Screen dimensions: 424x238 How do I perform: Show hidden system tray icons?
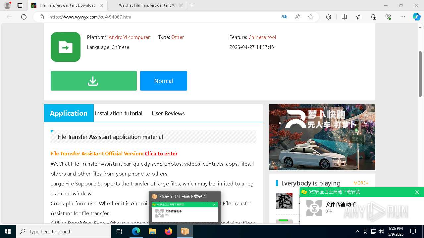[x=357, y=231]
